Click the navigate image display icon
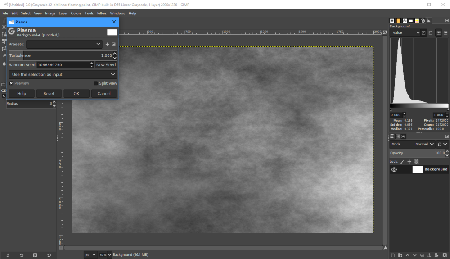 pos(385,248)
